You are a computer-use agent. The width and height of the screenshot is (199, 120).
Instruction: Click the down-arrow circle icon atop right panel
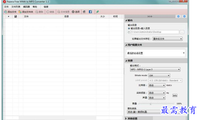[178, 16]
